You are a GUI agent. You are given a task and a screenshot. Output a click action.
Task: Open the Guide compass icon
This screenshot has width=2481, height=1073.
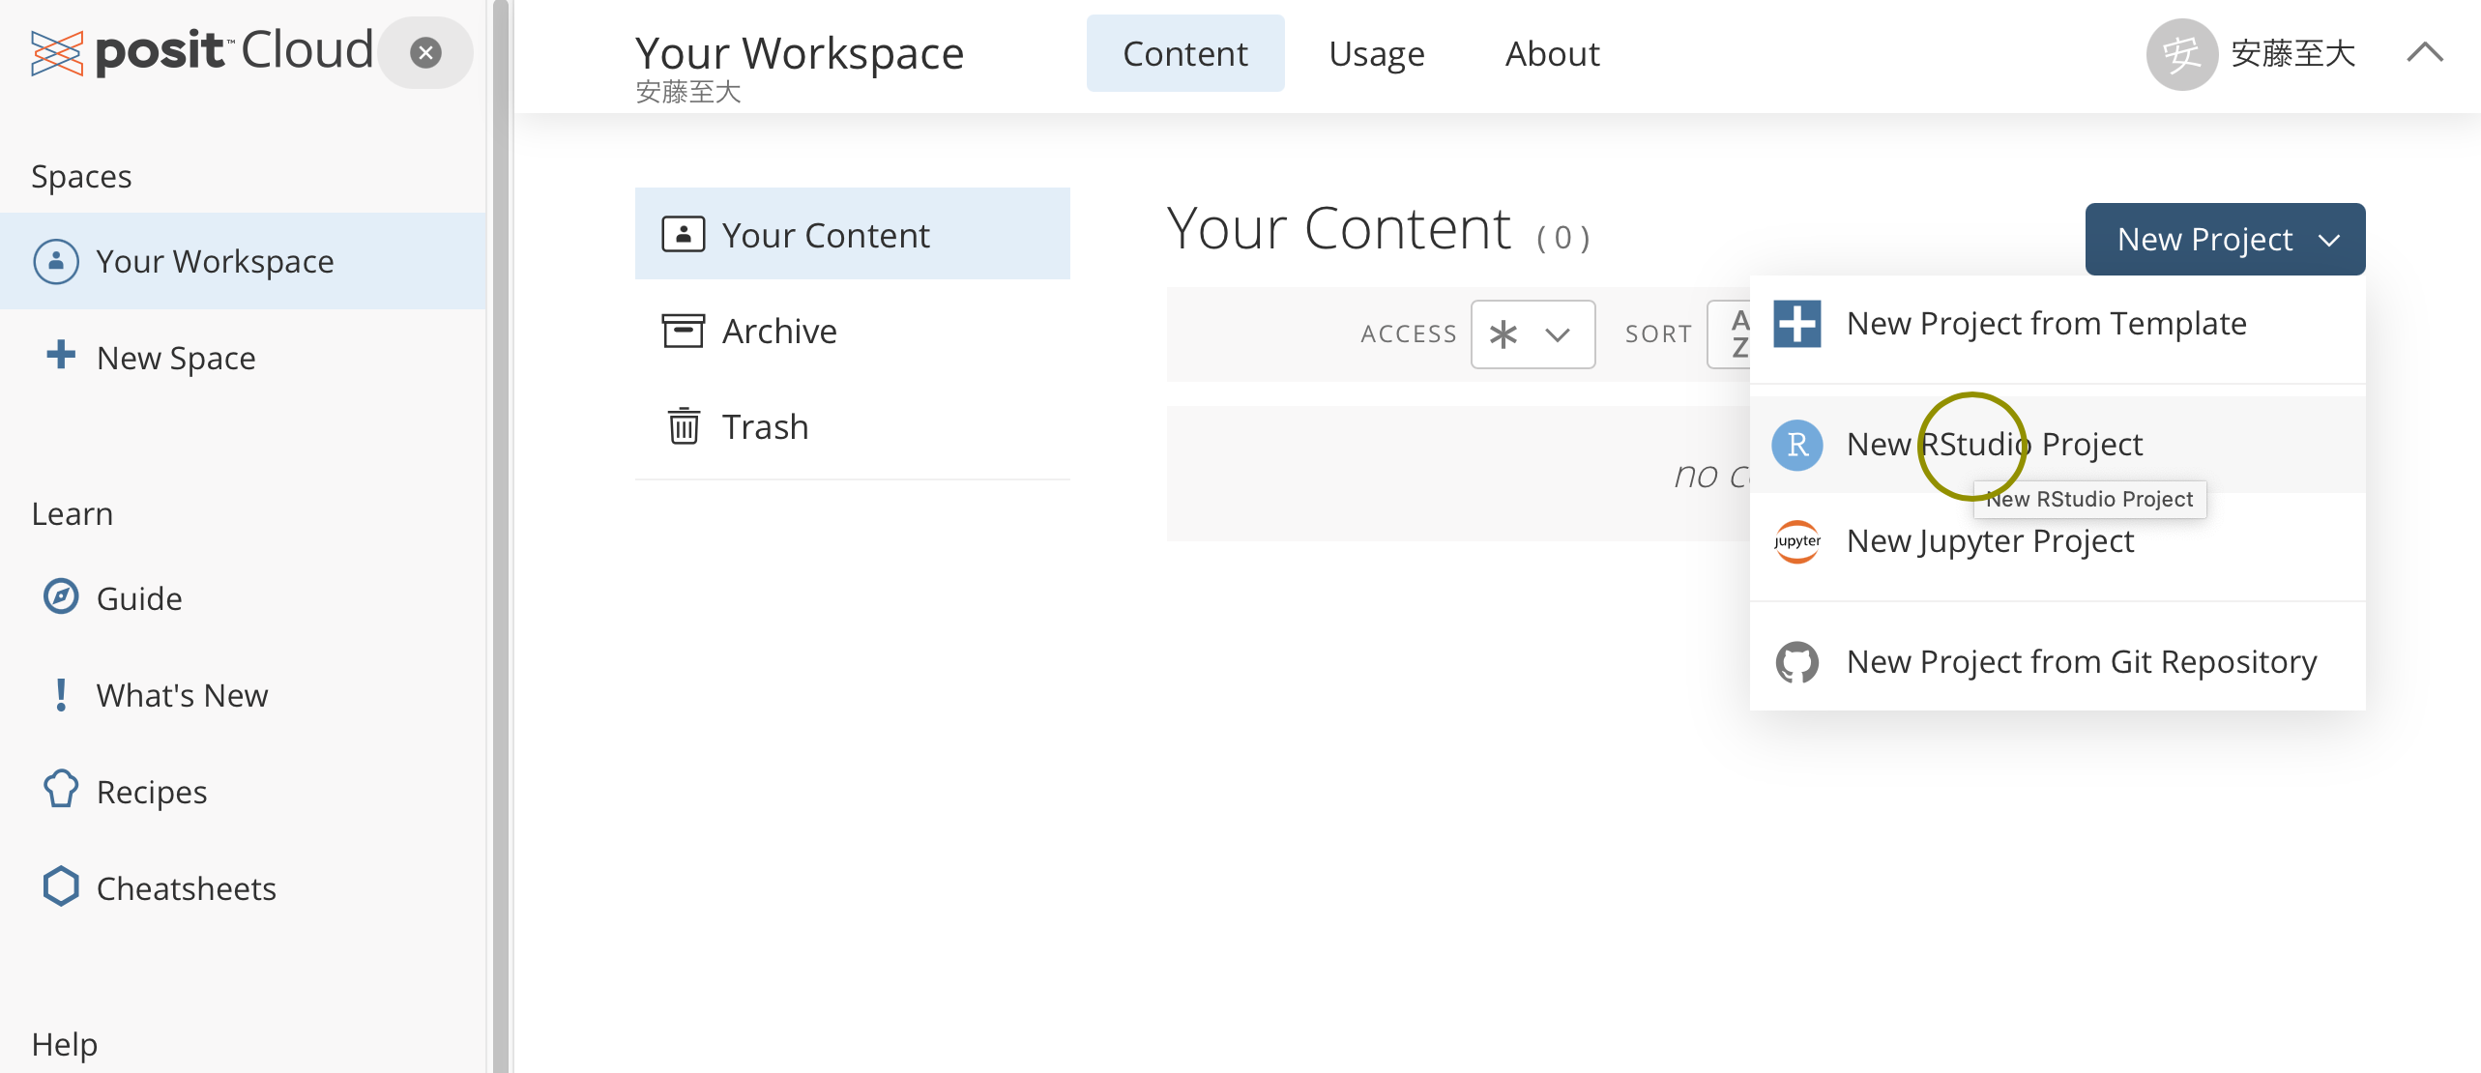(x=60, y=596)
